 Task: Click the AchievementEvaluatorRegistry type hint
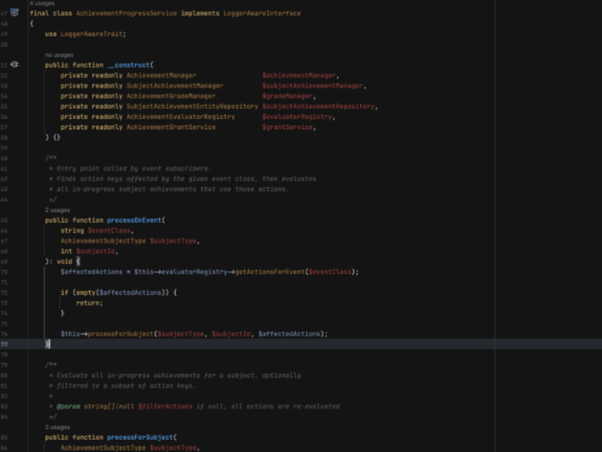tap(181, 117)
